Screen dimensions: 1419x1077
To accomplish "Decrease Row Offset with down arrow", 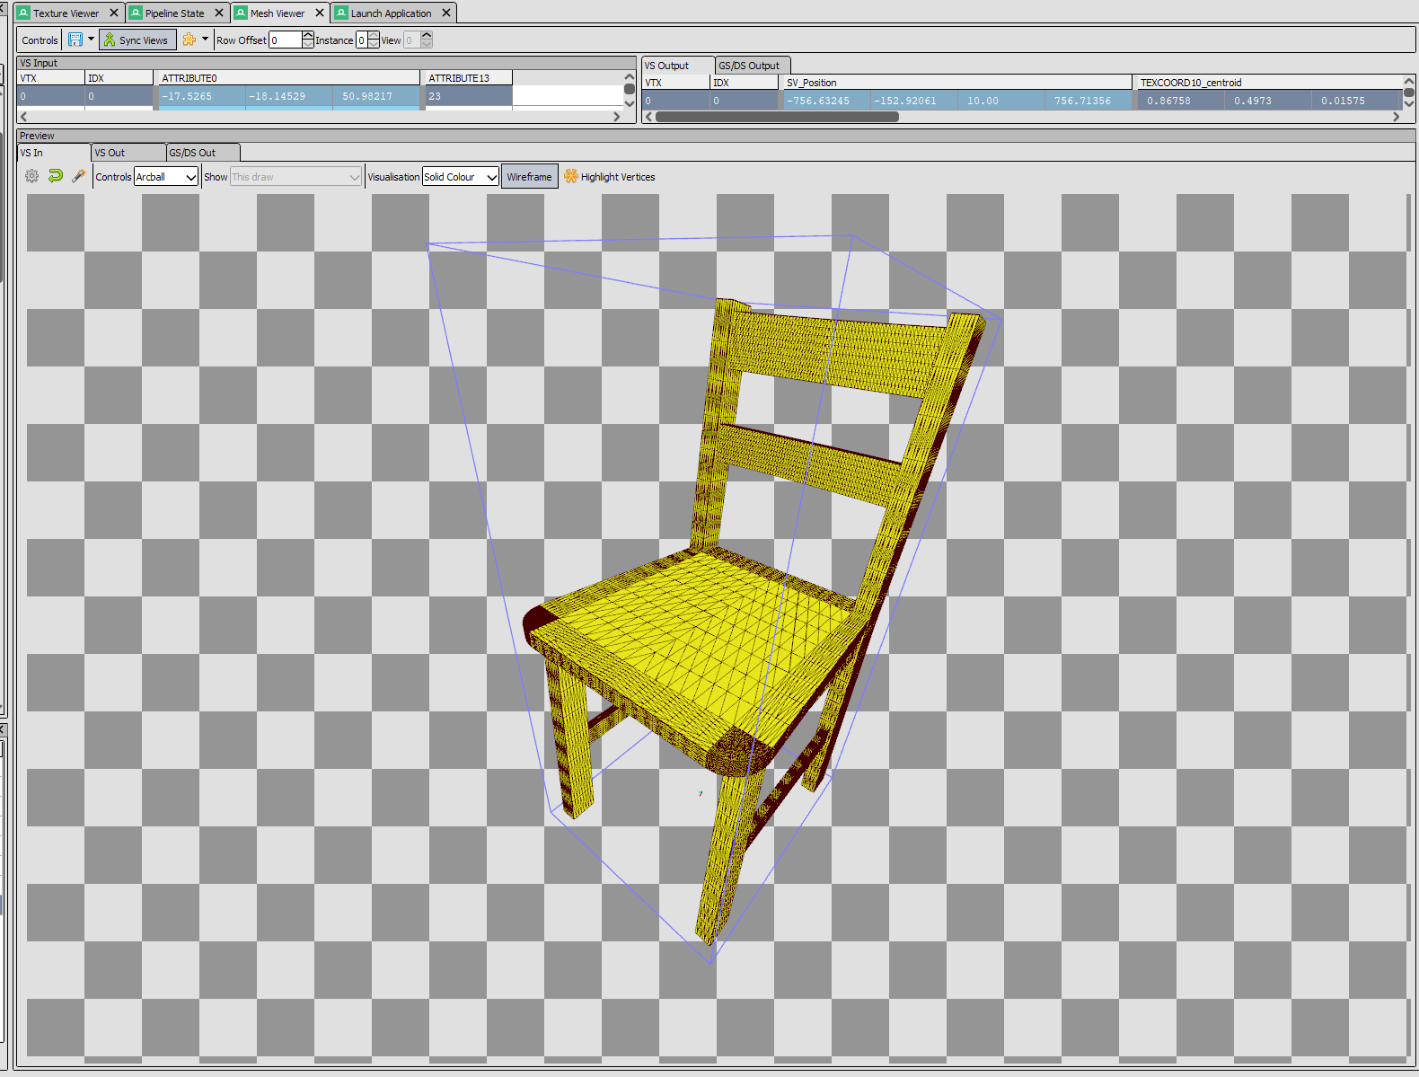I will pos(308,44).
